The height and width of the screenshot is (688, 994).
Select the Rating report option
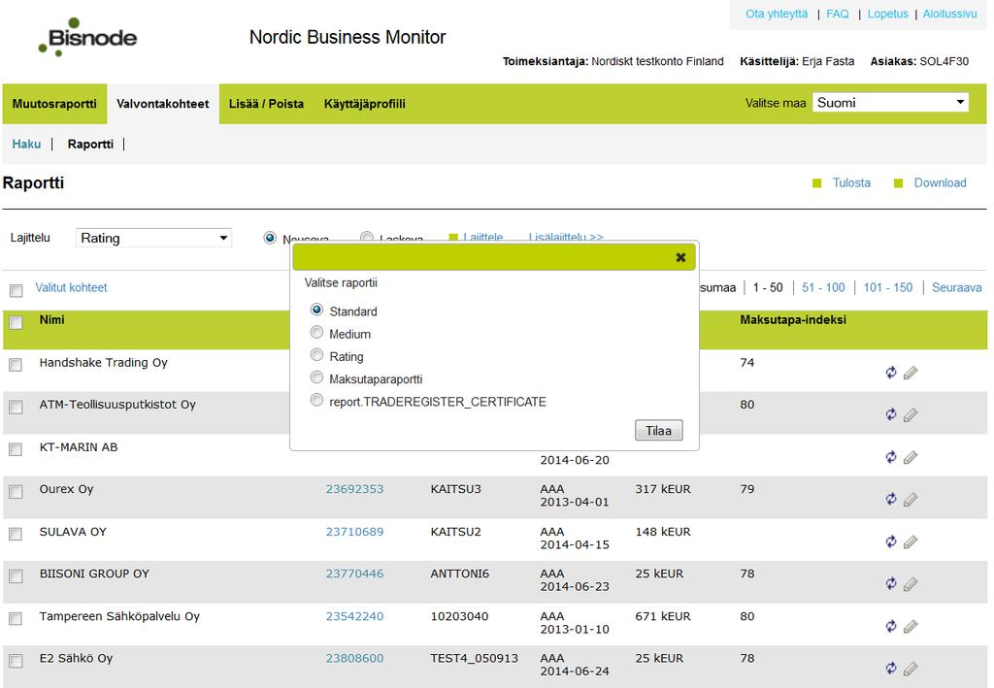(316, 355)
